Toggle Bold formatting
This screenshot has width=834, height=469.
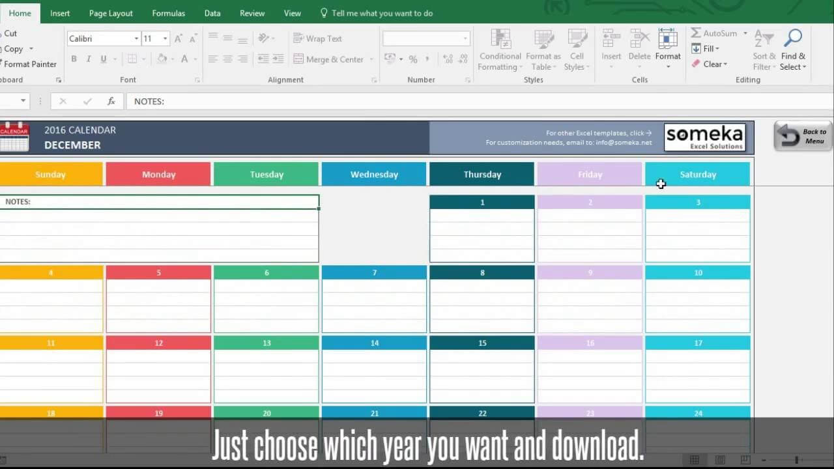click(x=74, y=59)
